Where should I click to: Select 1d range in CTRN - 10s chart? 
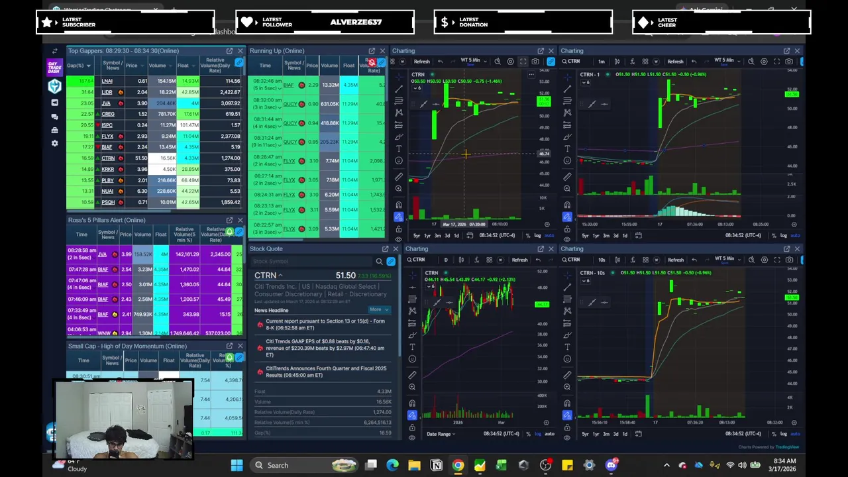(x=625, y=434)
